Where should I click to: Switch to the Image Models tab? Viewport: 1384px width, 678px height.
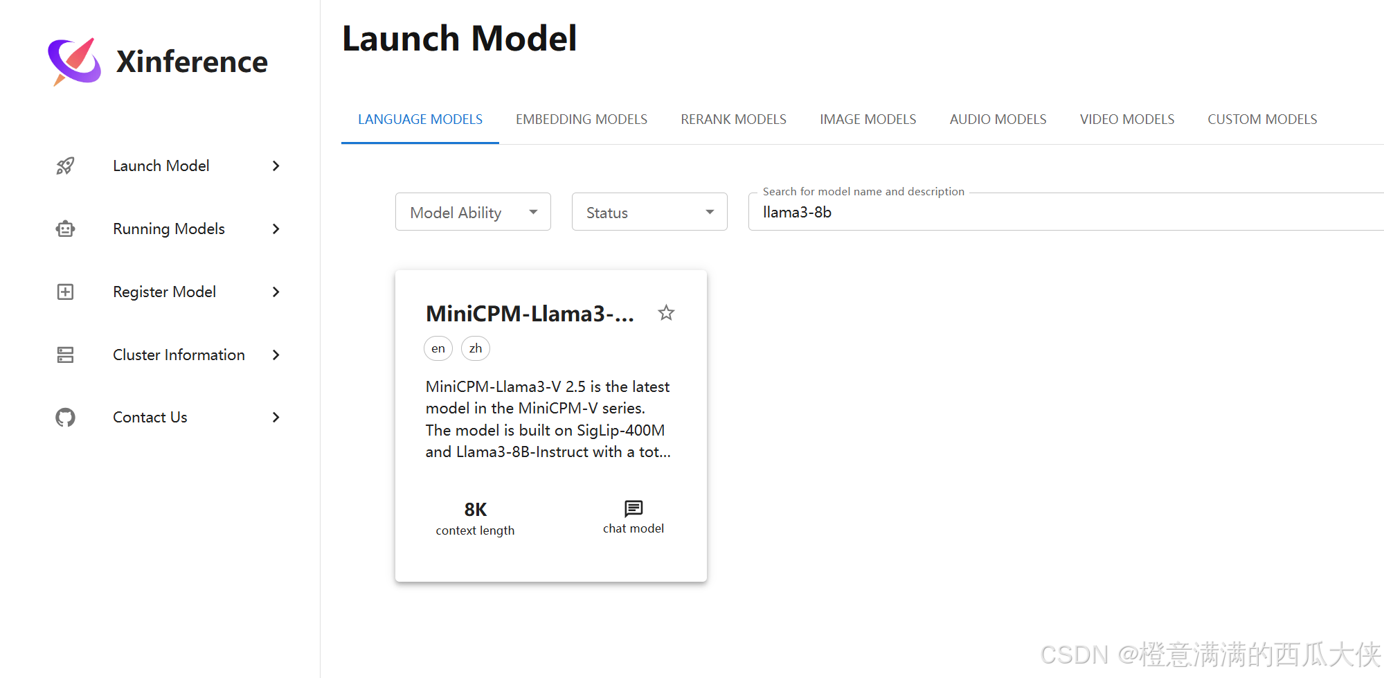(868, 119)
